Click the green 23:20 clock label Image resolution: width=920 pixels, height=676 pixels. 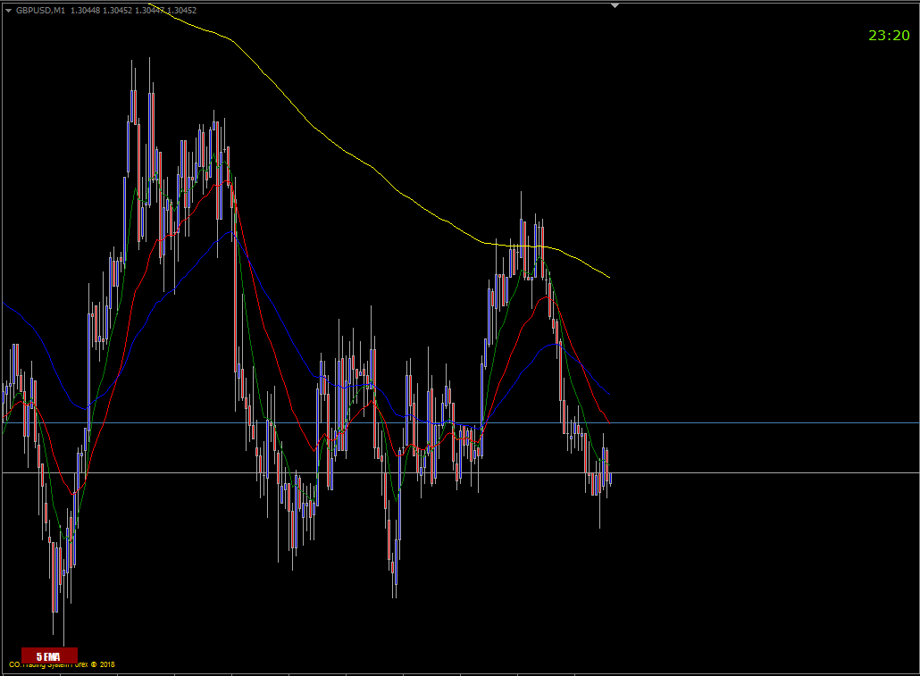coord(889,36)
